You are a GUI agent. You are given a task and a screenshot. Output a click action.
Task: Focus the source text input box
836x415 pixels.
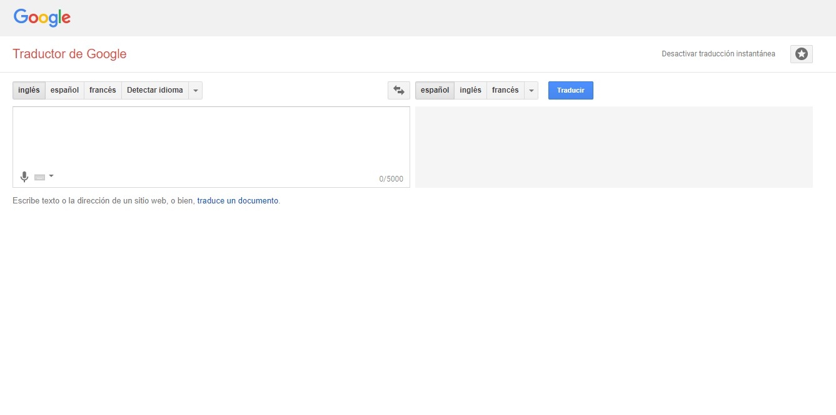click(211, 147)
